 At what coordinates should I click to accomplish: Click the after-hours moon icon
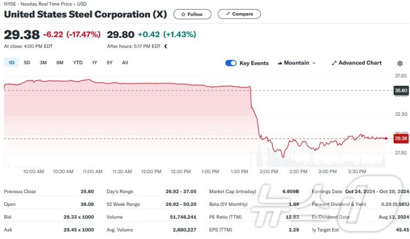coord(166,46)
